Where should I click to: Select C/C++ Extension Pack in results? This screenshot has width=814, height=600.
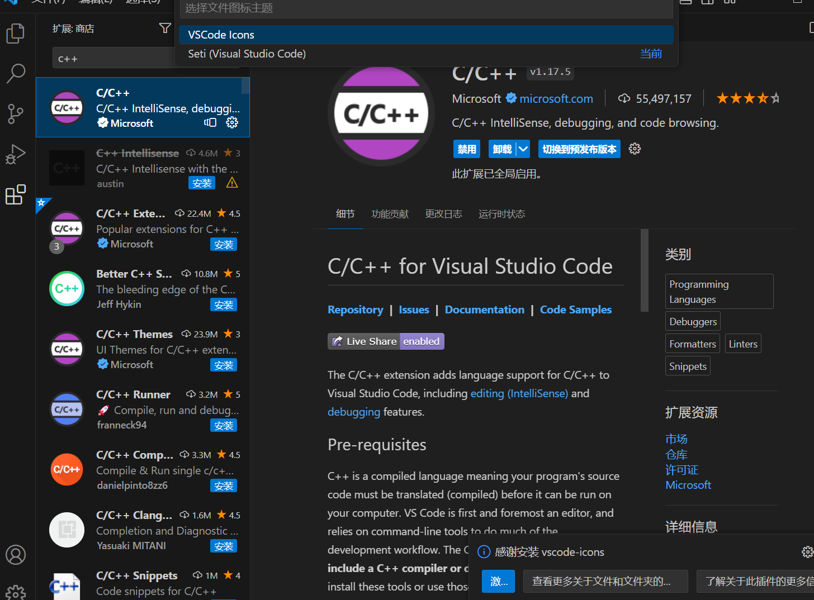tap(143, 228)
